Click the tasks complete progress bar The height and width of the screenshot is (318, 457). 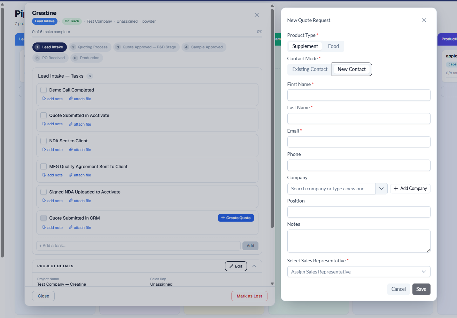tap(147, 37)
